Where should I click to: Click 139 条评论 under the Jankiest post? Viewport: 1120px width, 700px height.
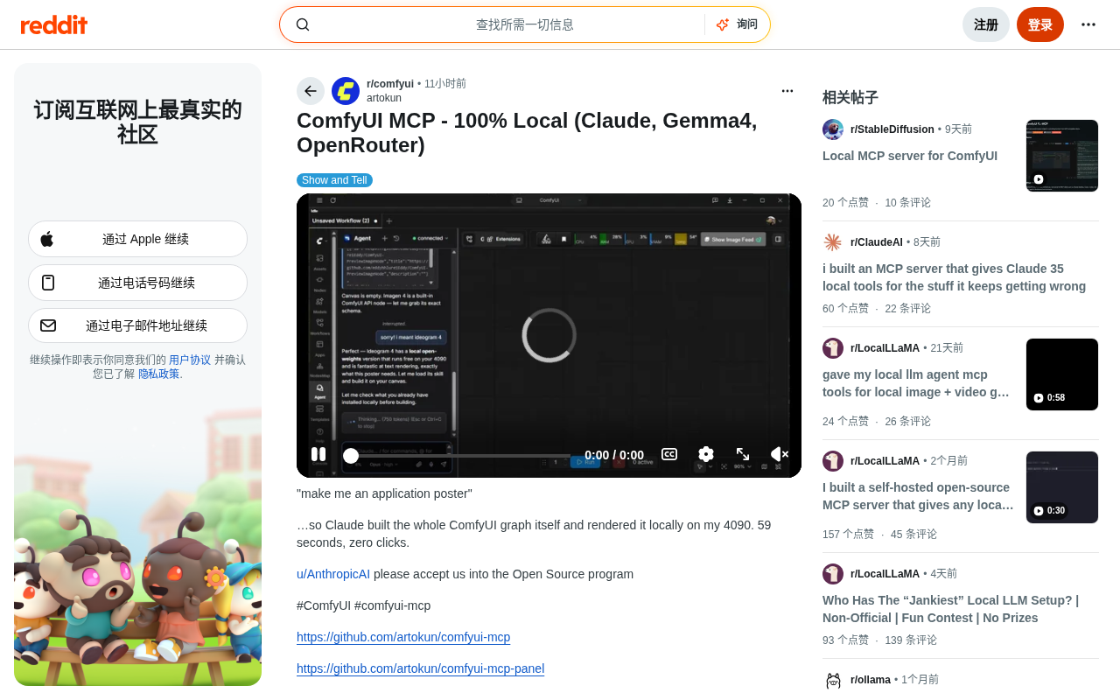click(x=911, y=640)
